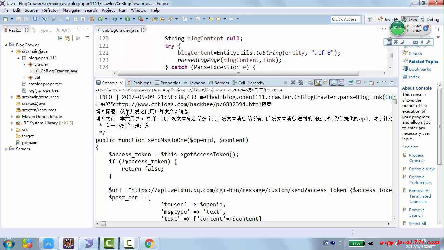
Task: Click the Back navigation arrow in toolbar
Action: (x=219, y=19)
